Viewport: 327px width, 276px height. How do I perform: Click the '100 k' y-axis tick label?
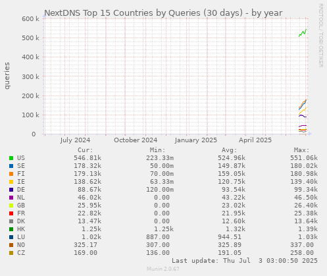30,115
